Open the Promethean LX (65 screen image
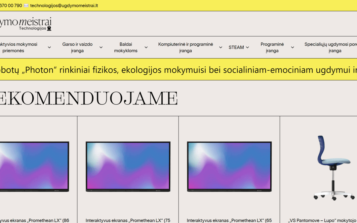 pos(229,167)
